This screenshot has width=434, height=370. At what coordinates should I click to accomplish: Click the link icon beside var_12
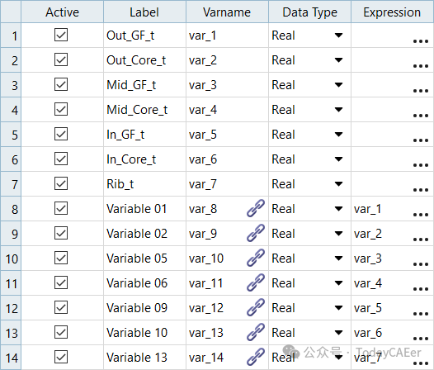(256, 307)
